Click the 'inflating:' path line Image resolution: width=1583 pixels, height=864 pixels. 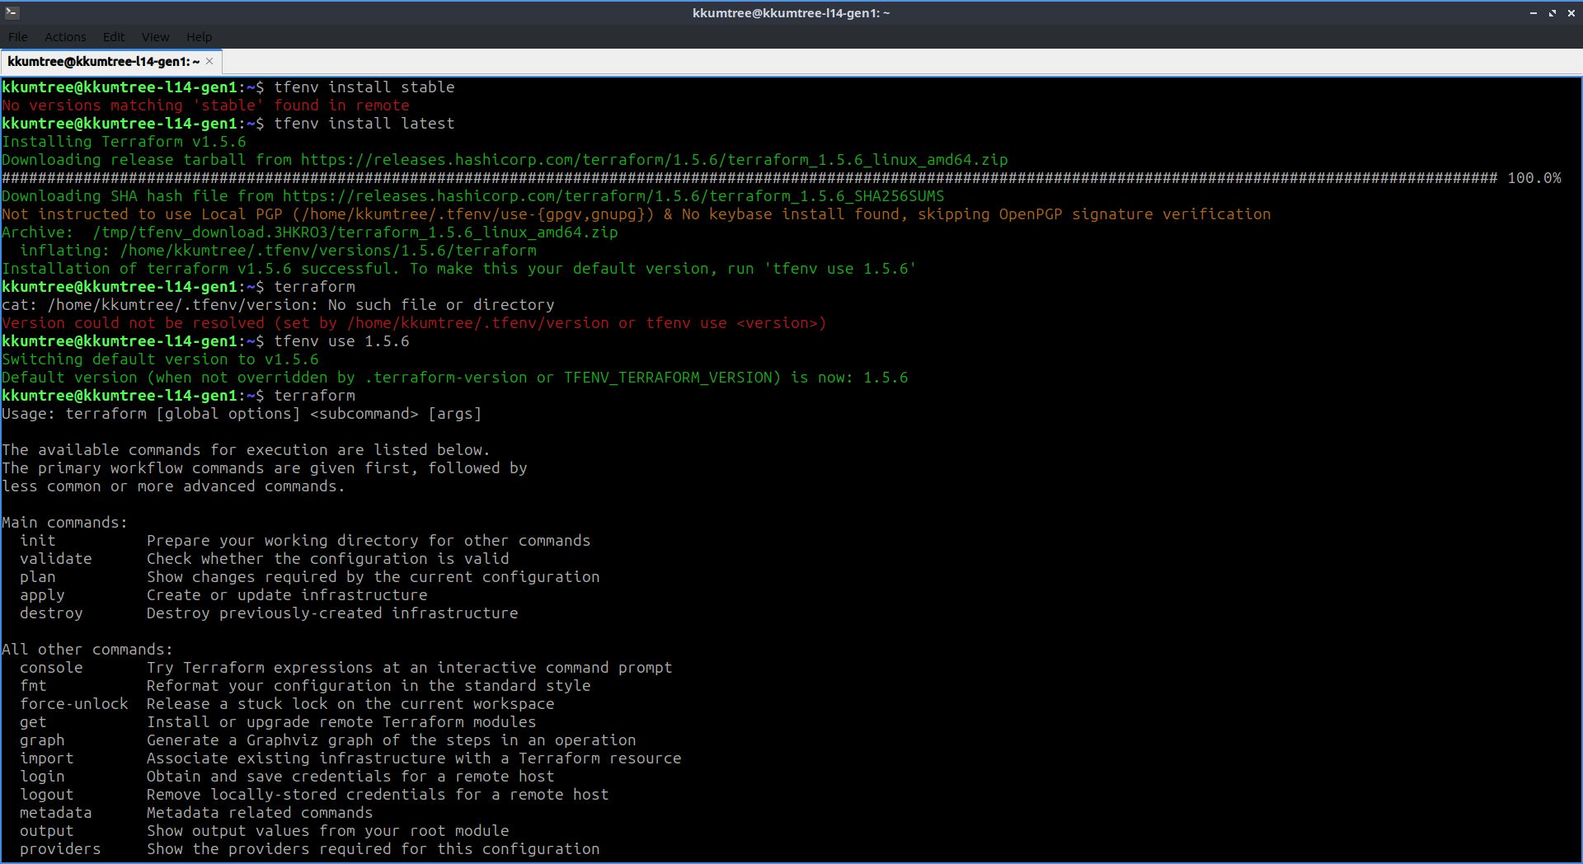point(278,251)
